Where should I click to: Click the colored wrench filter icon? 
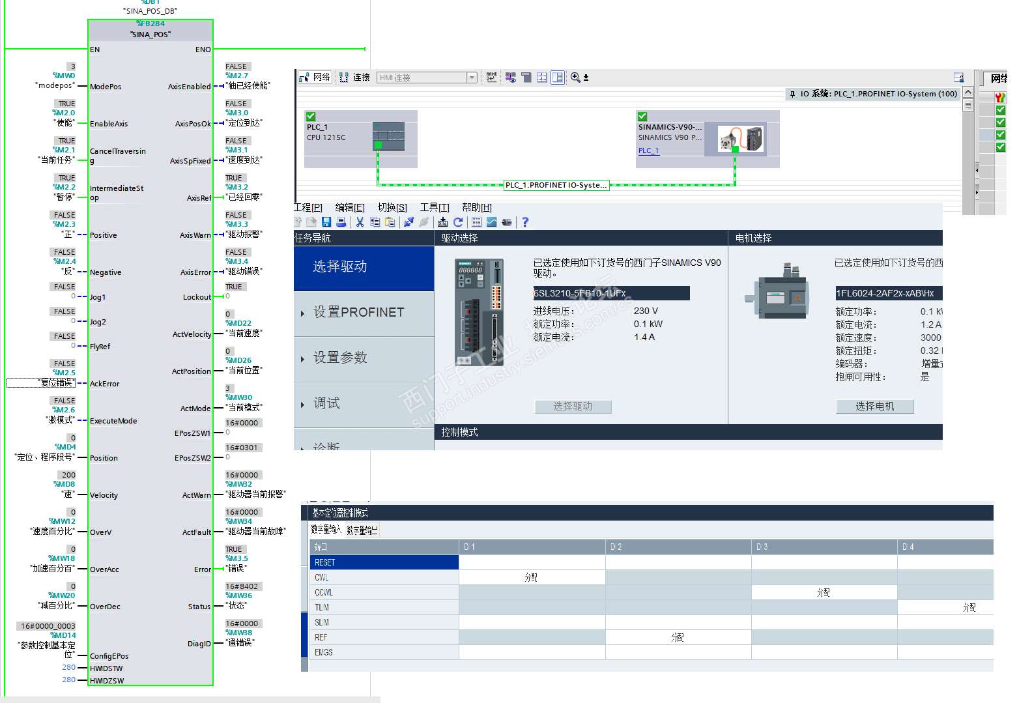click(x=1000, y=97)
